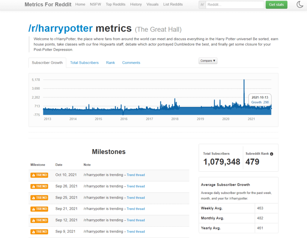Open Trend thread link for Oct 10, 2021
The height and width of the screenshot is (238, 307).
click(x=136, y=175)
